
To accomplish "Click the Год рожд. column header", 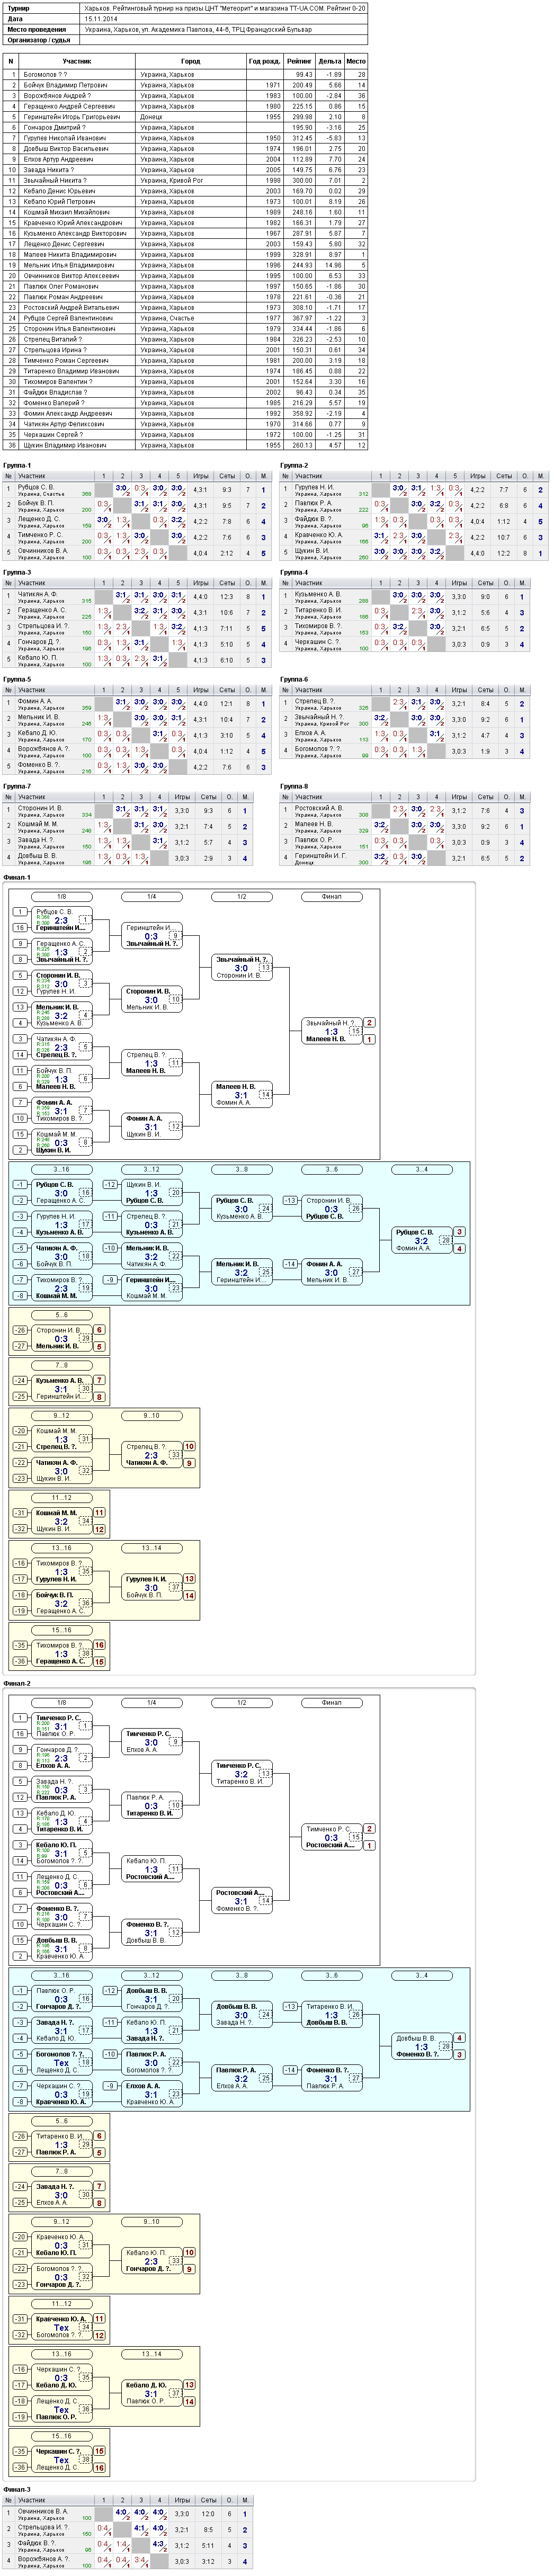I will click(x=264, y=61).
